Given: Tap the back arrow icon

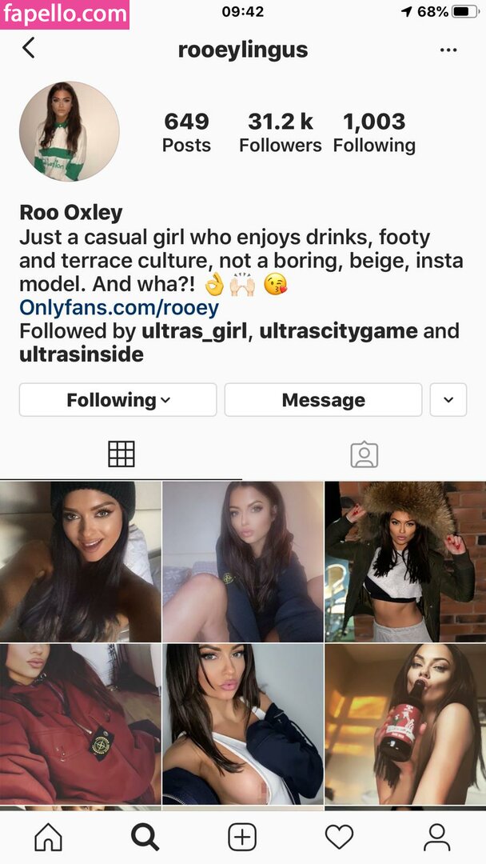Looking at the screenshot, I should pos(29,48).
